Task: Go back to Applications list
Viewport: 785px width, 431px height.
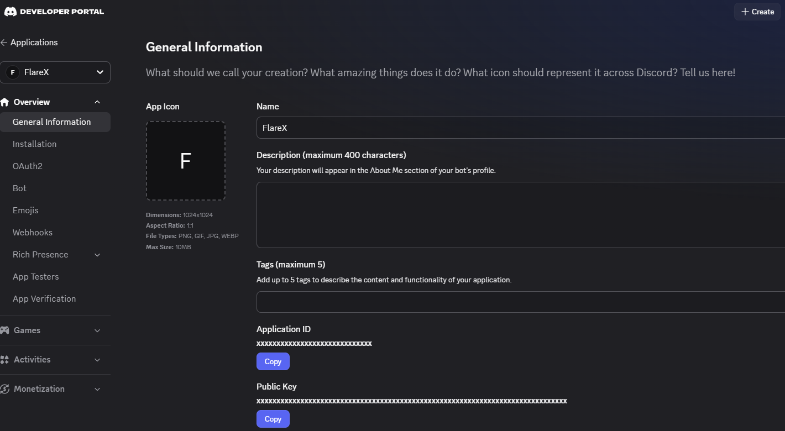Action: click(x=34, y=43)
